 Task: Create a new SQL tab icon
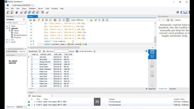8,12
